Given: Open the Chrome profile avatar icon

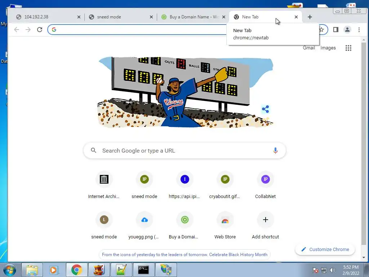Looking at the screenshot, I should pyautogui.click(x=347, y=30).
